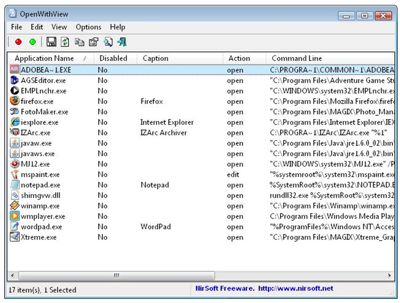The image size is (400, 303).
Task: Select the winamp.exe file name
Action: point(40,206)
